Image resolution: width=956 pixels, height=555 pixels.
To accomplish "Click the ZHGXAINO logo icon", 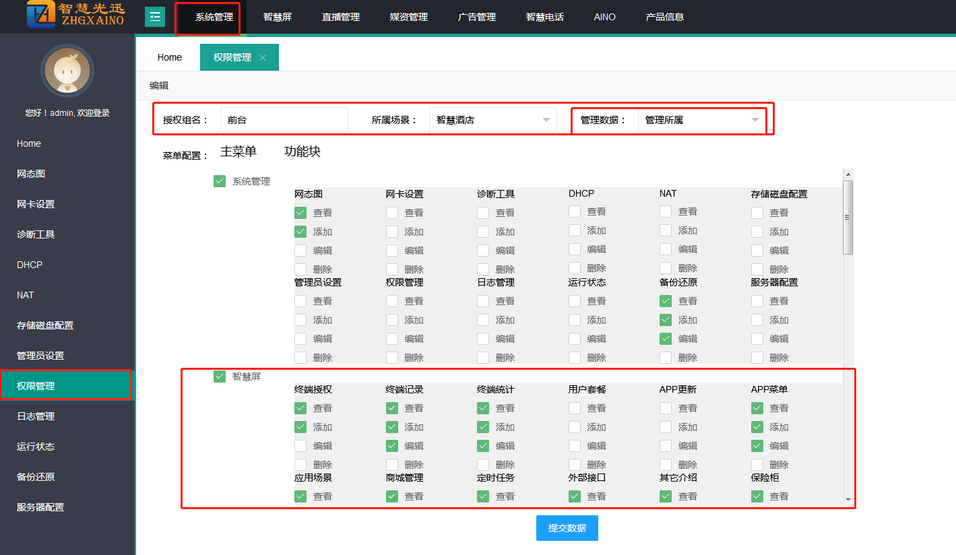I will 41,15.
